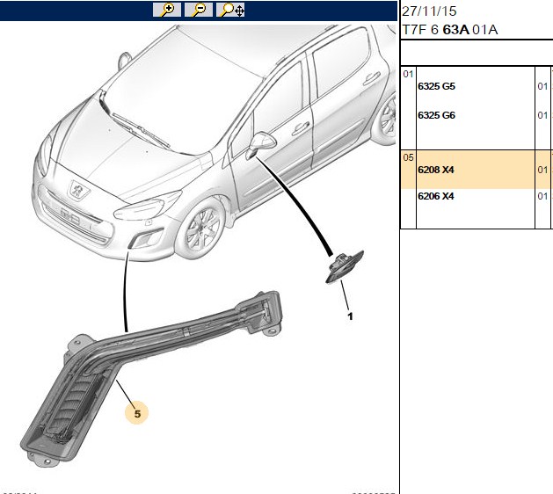Viewport: 553px width, 494px height.
Task: Select the zoom and pan magnifier tool
Action: pyautogui.click(x=230, y=10)
